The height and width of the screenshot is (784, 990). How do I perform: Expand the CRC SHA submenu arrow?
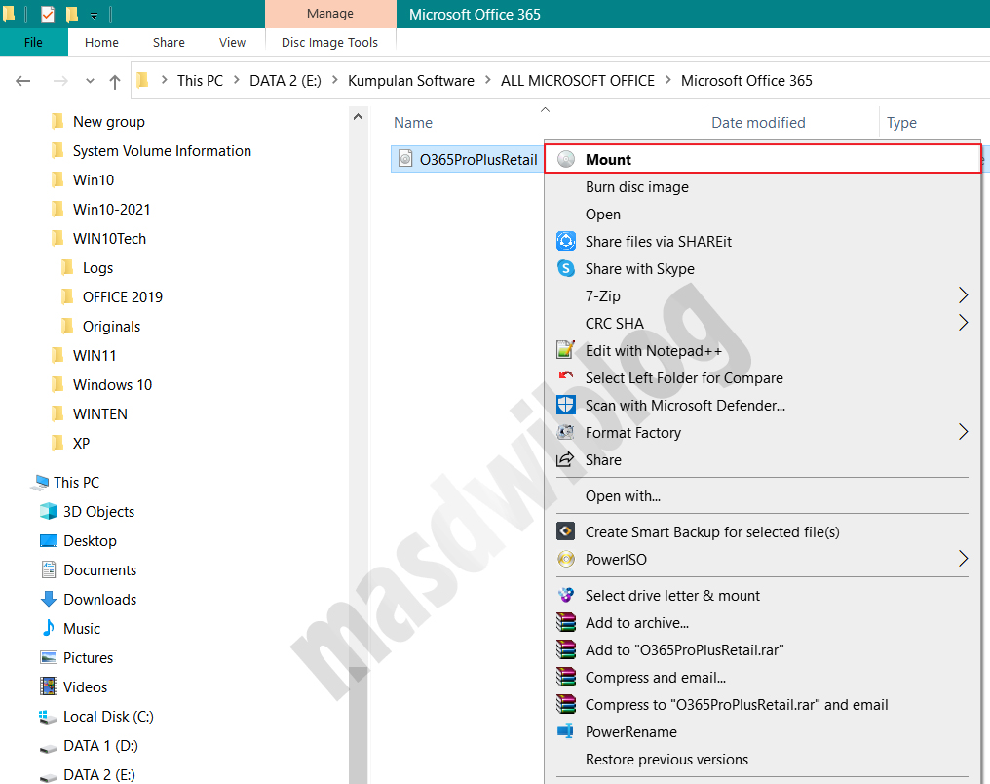tap(963, 322)
